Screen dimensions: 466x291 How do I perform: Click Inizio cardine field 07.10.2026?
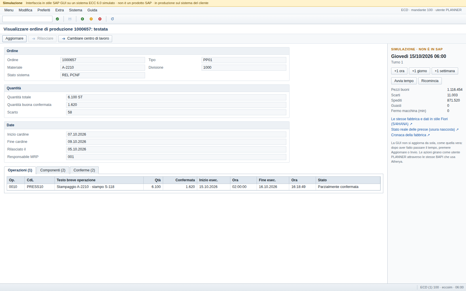pos(176,134)
